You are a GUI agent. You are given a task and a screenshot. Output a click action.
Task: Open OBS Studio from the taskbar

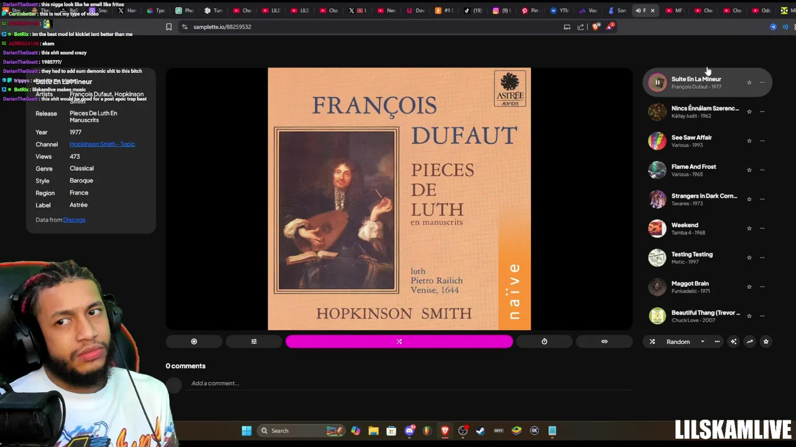click(463, 431)
